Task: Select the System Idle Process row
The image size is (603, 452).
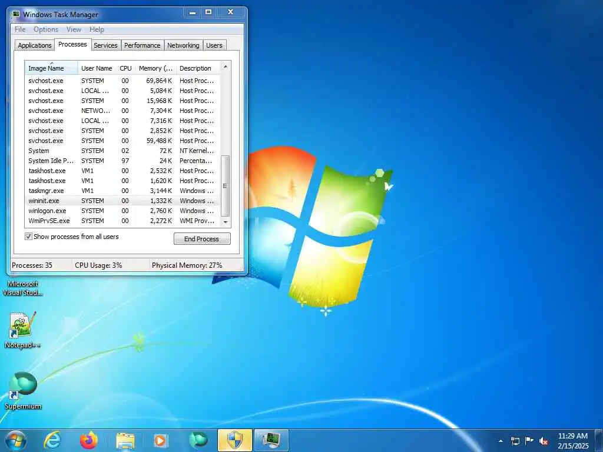Action: [x=123, y=161]
